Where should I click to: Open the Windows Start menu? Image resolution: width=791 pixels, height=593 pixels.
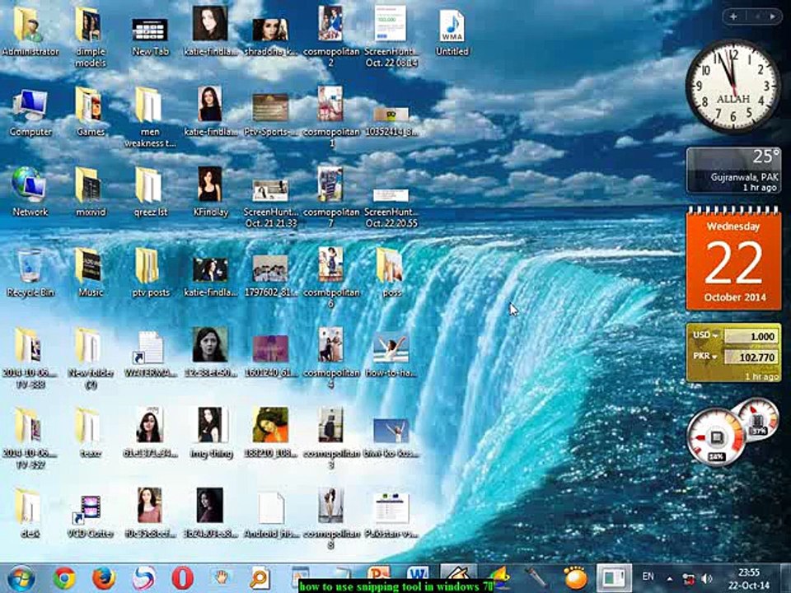(x=21, y=578)
